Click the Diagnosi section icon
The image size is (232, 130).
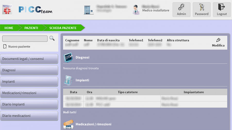coord(68,58)
